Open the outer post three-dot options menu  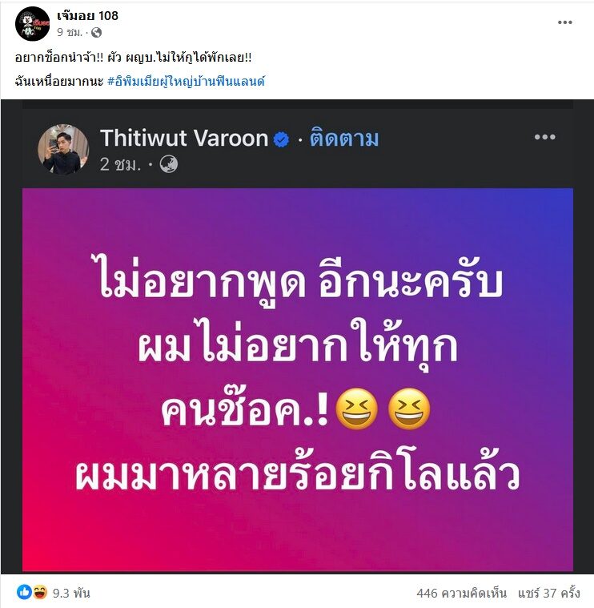(x=564, y=22)
